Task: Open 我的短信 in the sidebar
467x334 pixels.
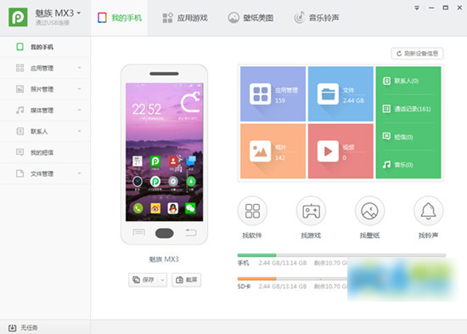Action: 45,153
